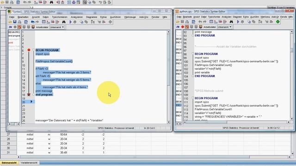Click Save icon in Syntax1 toolbar
296x166 pixels.
point(15,22)
